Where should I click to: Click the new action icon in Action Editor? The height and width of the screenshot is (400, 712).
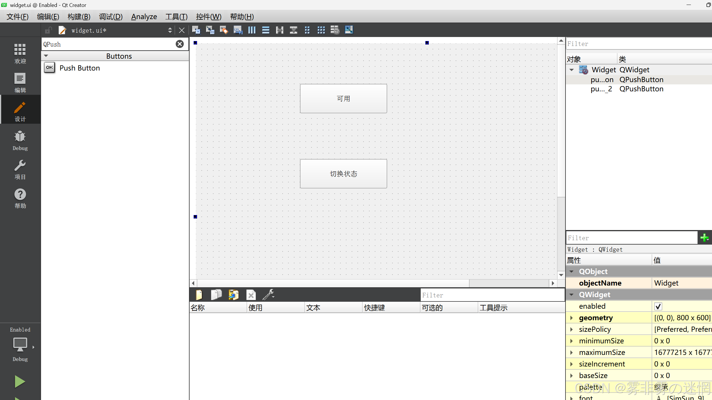(x=199, y=295)
